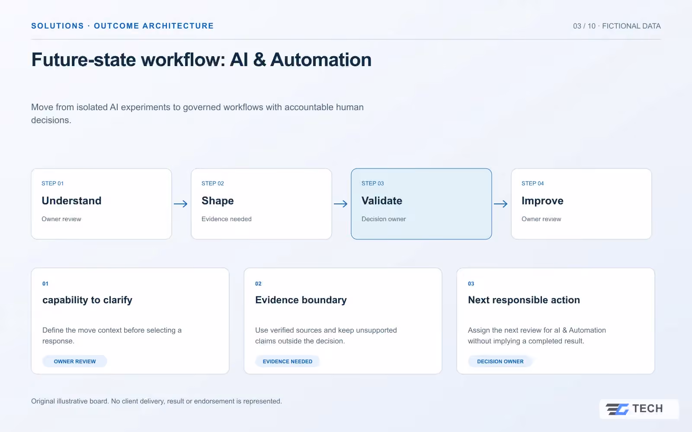Select the 'Future-state workflow: AI & Automation' title

click(202, 60)
